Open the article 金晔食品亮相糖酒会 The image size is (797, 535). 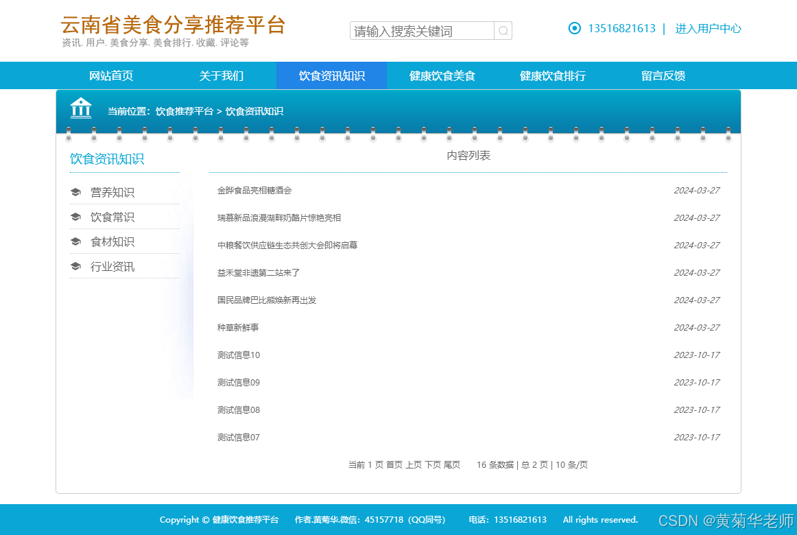254,191
